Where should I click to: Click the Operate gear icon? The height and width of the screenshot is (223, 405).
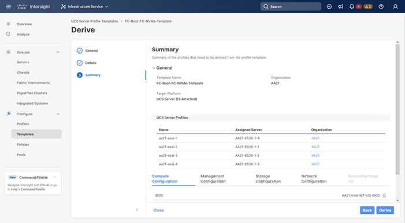point(8,52)
